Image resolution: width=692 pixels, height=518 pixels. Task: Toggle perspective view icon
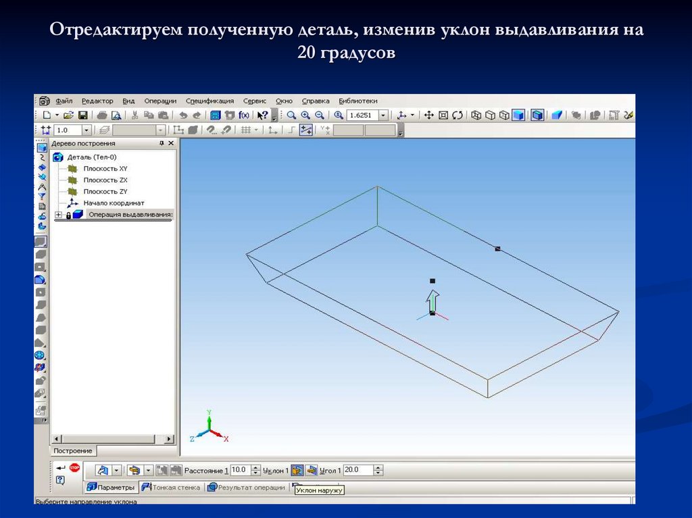(557, 115)
